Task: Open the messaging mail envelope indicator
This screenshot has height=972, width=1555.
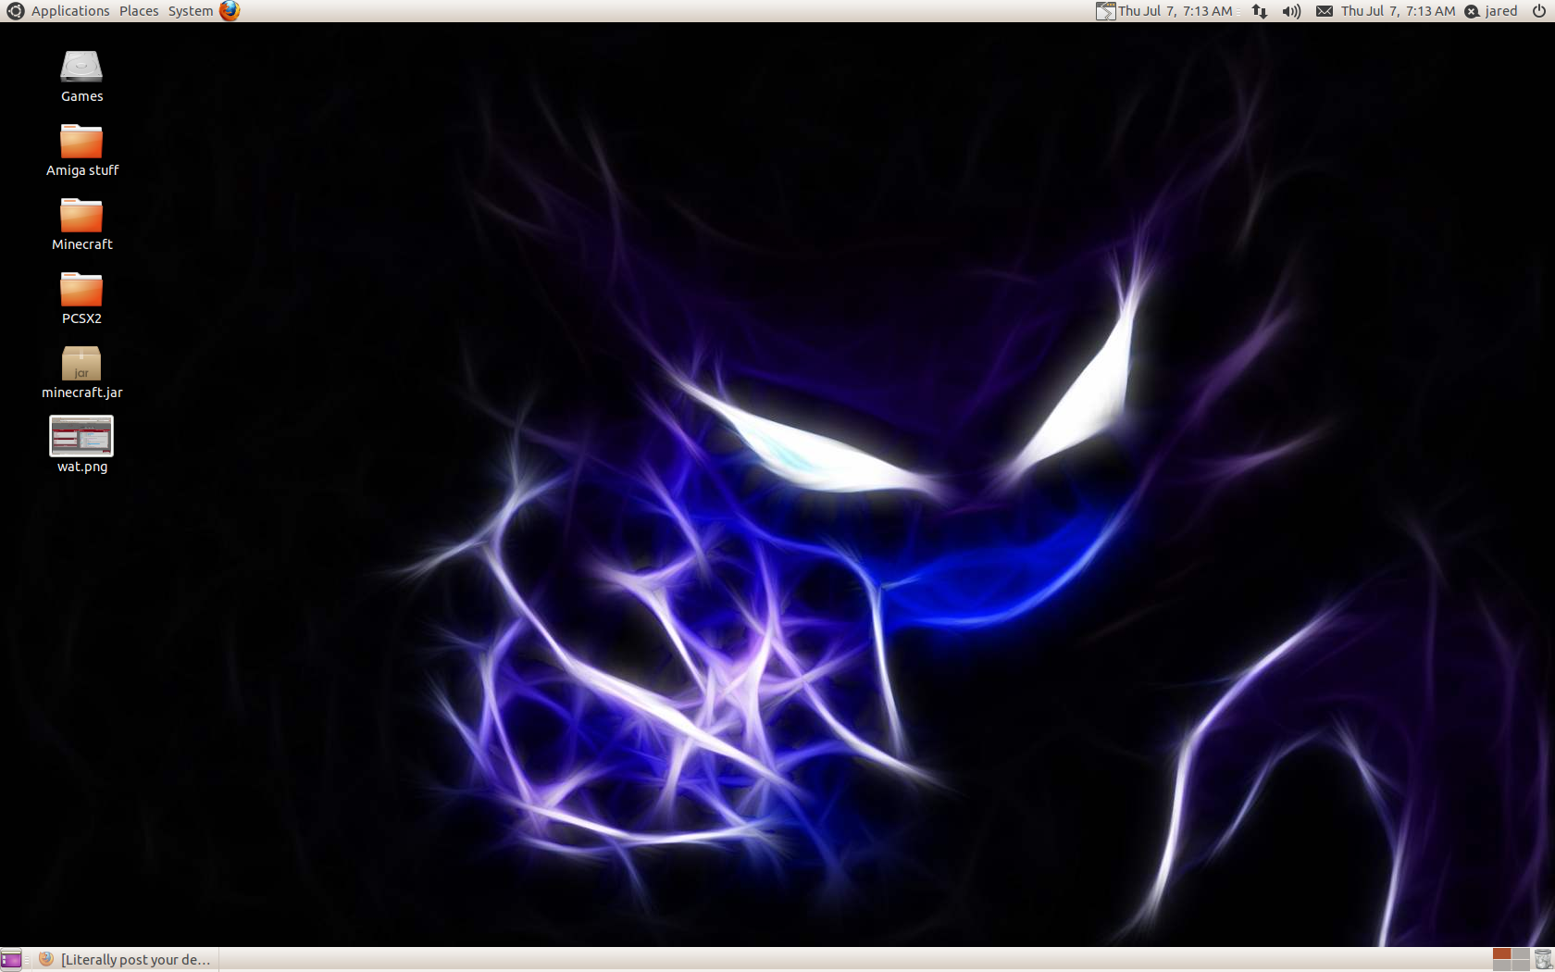Action: (x=1325, y=11)
